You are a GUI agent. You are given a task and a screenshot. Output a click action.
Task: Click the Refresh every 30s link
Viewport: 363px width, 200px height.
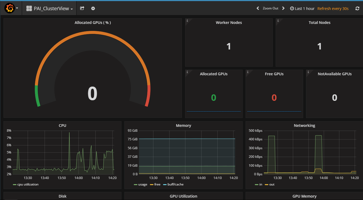[x=333, y=8]
